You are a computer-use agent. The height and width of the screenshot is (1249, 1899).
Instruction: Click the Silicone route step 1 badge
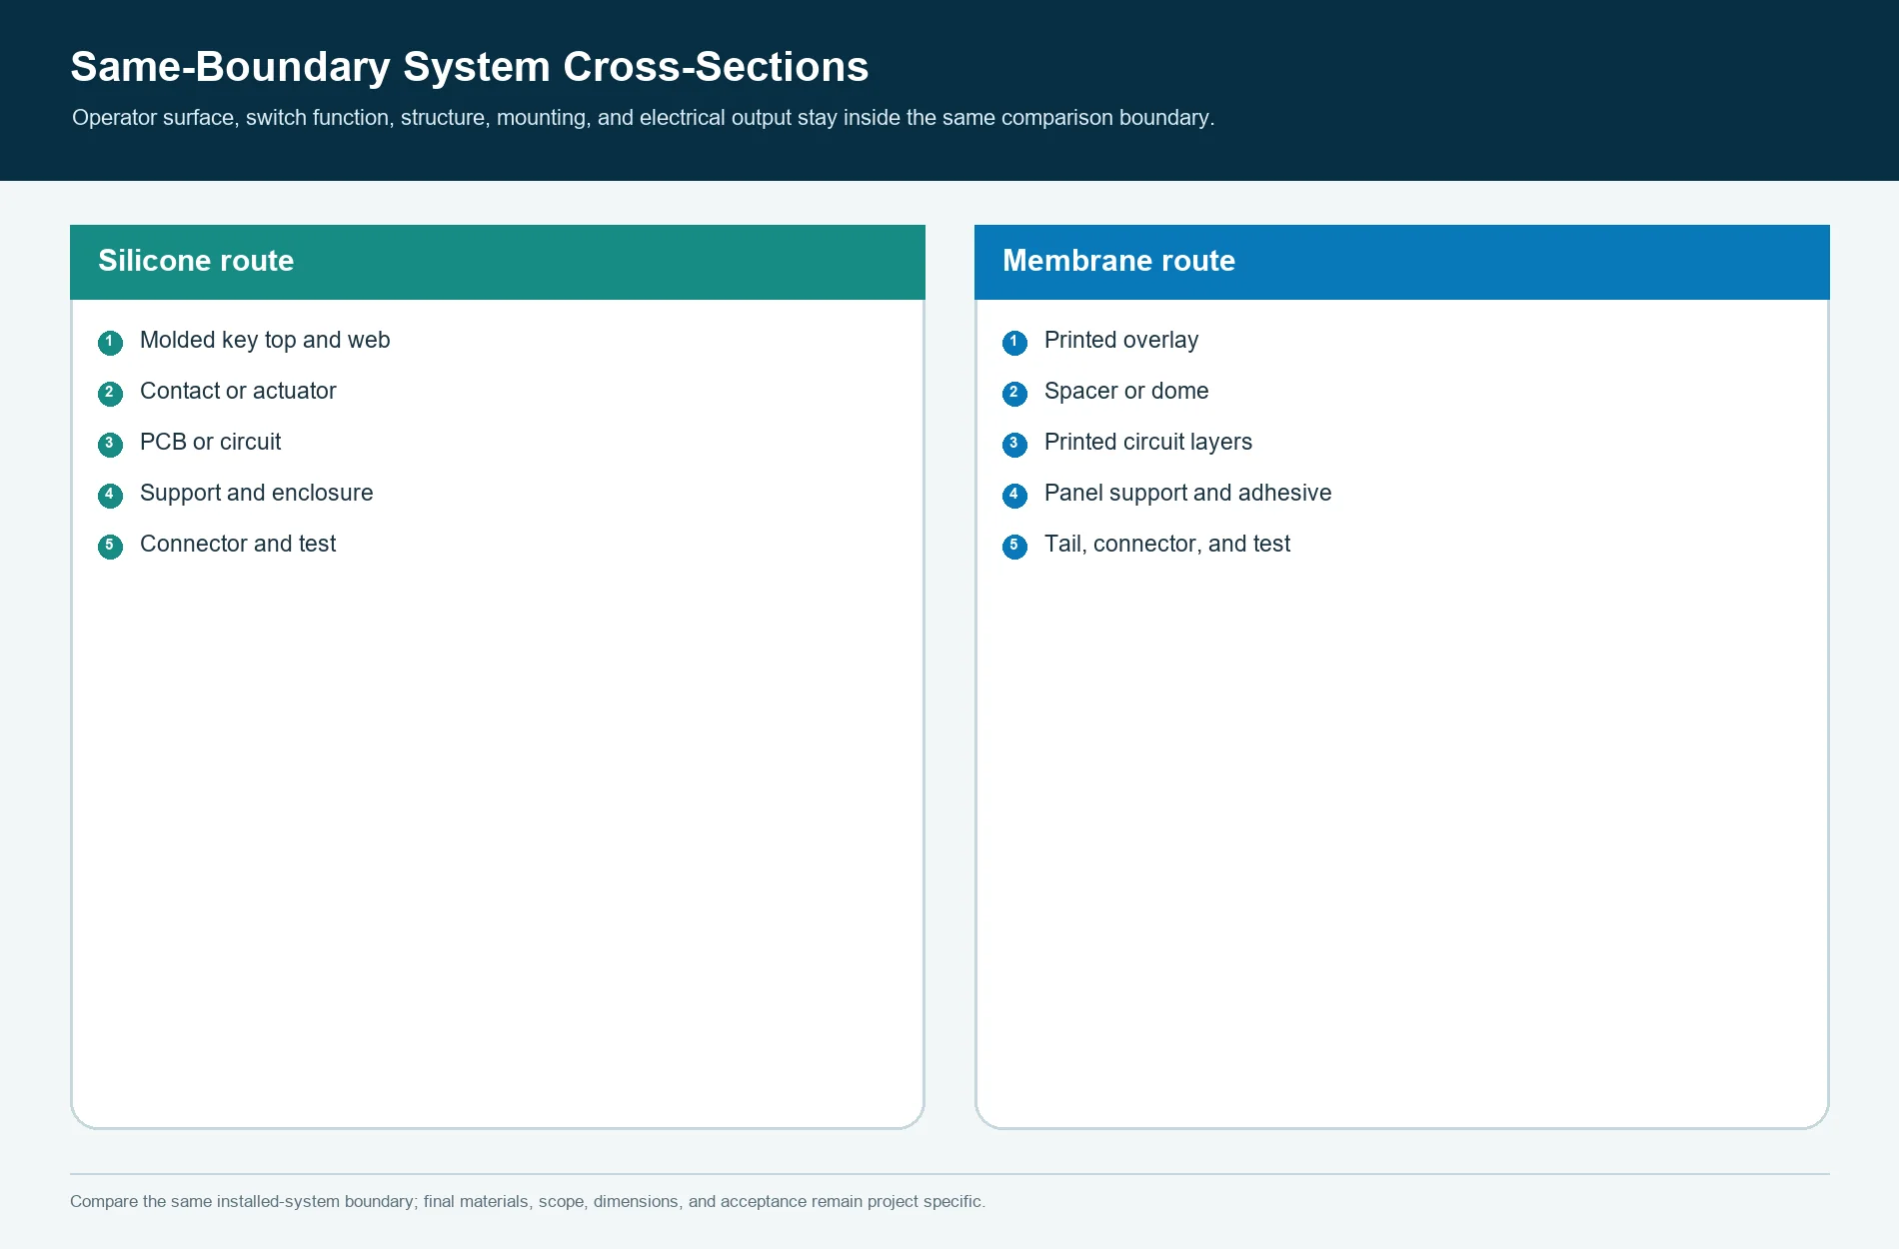pyautogui.click(x=110, y=343)
